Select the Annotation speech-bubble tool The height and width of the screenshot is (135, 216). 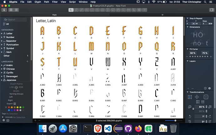point(113,10)
